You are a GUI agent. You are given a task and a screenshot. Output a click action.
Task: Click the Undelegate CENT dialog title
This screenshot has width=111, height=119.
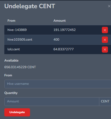point(30,6)
